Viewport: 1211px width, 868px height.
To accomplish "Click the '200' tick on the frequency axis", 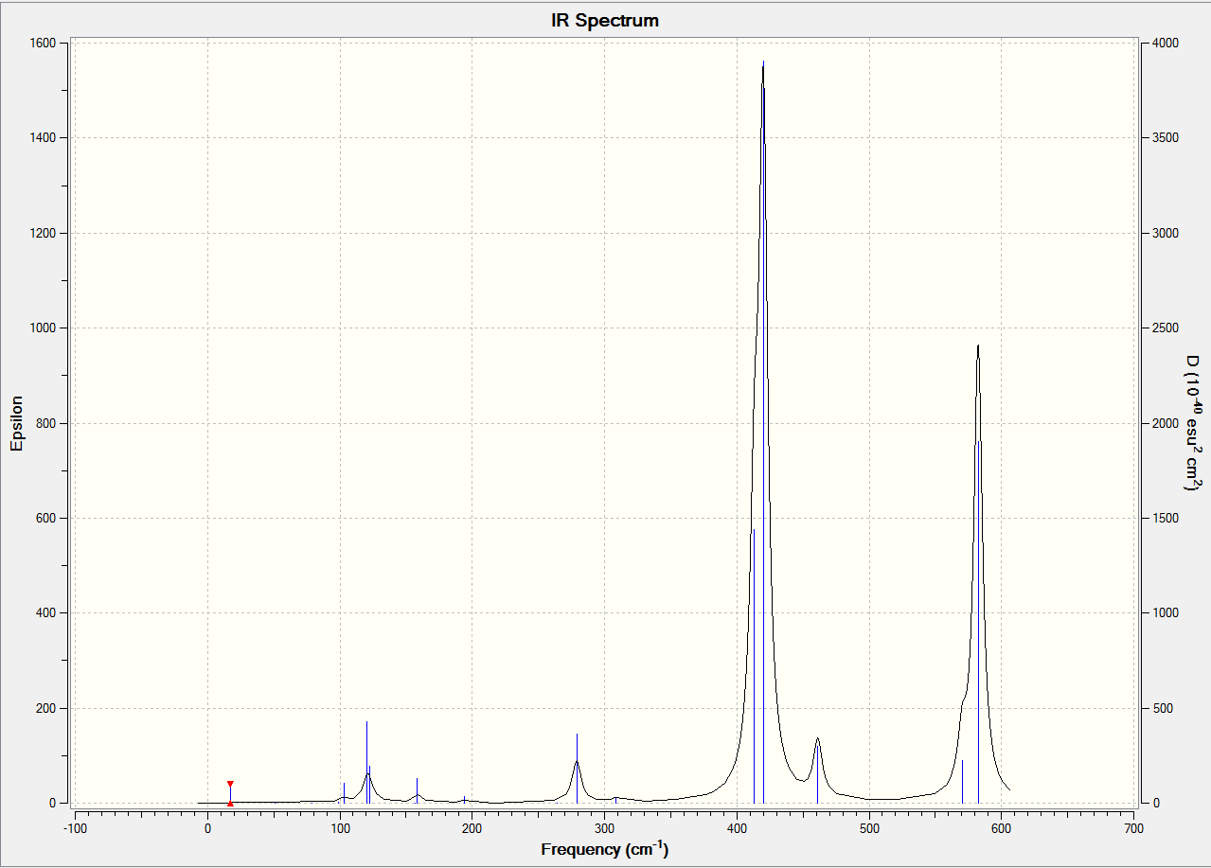I will click(x=472, y=828).
